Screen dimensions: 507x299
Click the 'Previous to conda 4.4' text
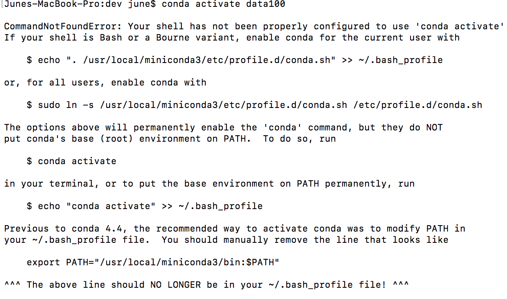63,229
